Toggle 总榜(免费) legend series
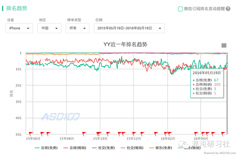The width and height of the screenshot is (238, 156). [46, 148]
